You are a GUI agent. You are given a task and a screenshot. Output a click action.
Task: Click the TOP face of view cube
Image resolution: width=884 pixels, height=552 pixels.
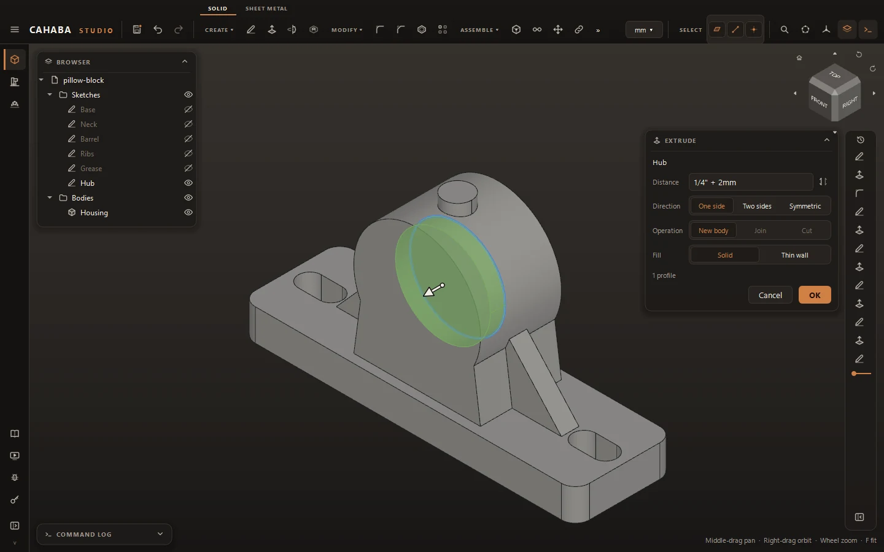tap(835, 75)
